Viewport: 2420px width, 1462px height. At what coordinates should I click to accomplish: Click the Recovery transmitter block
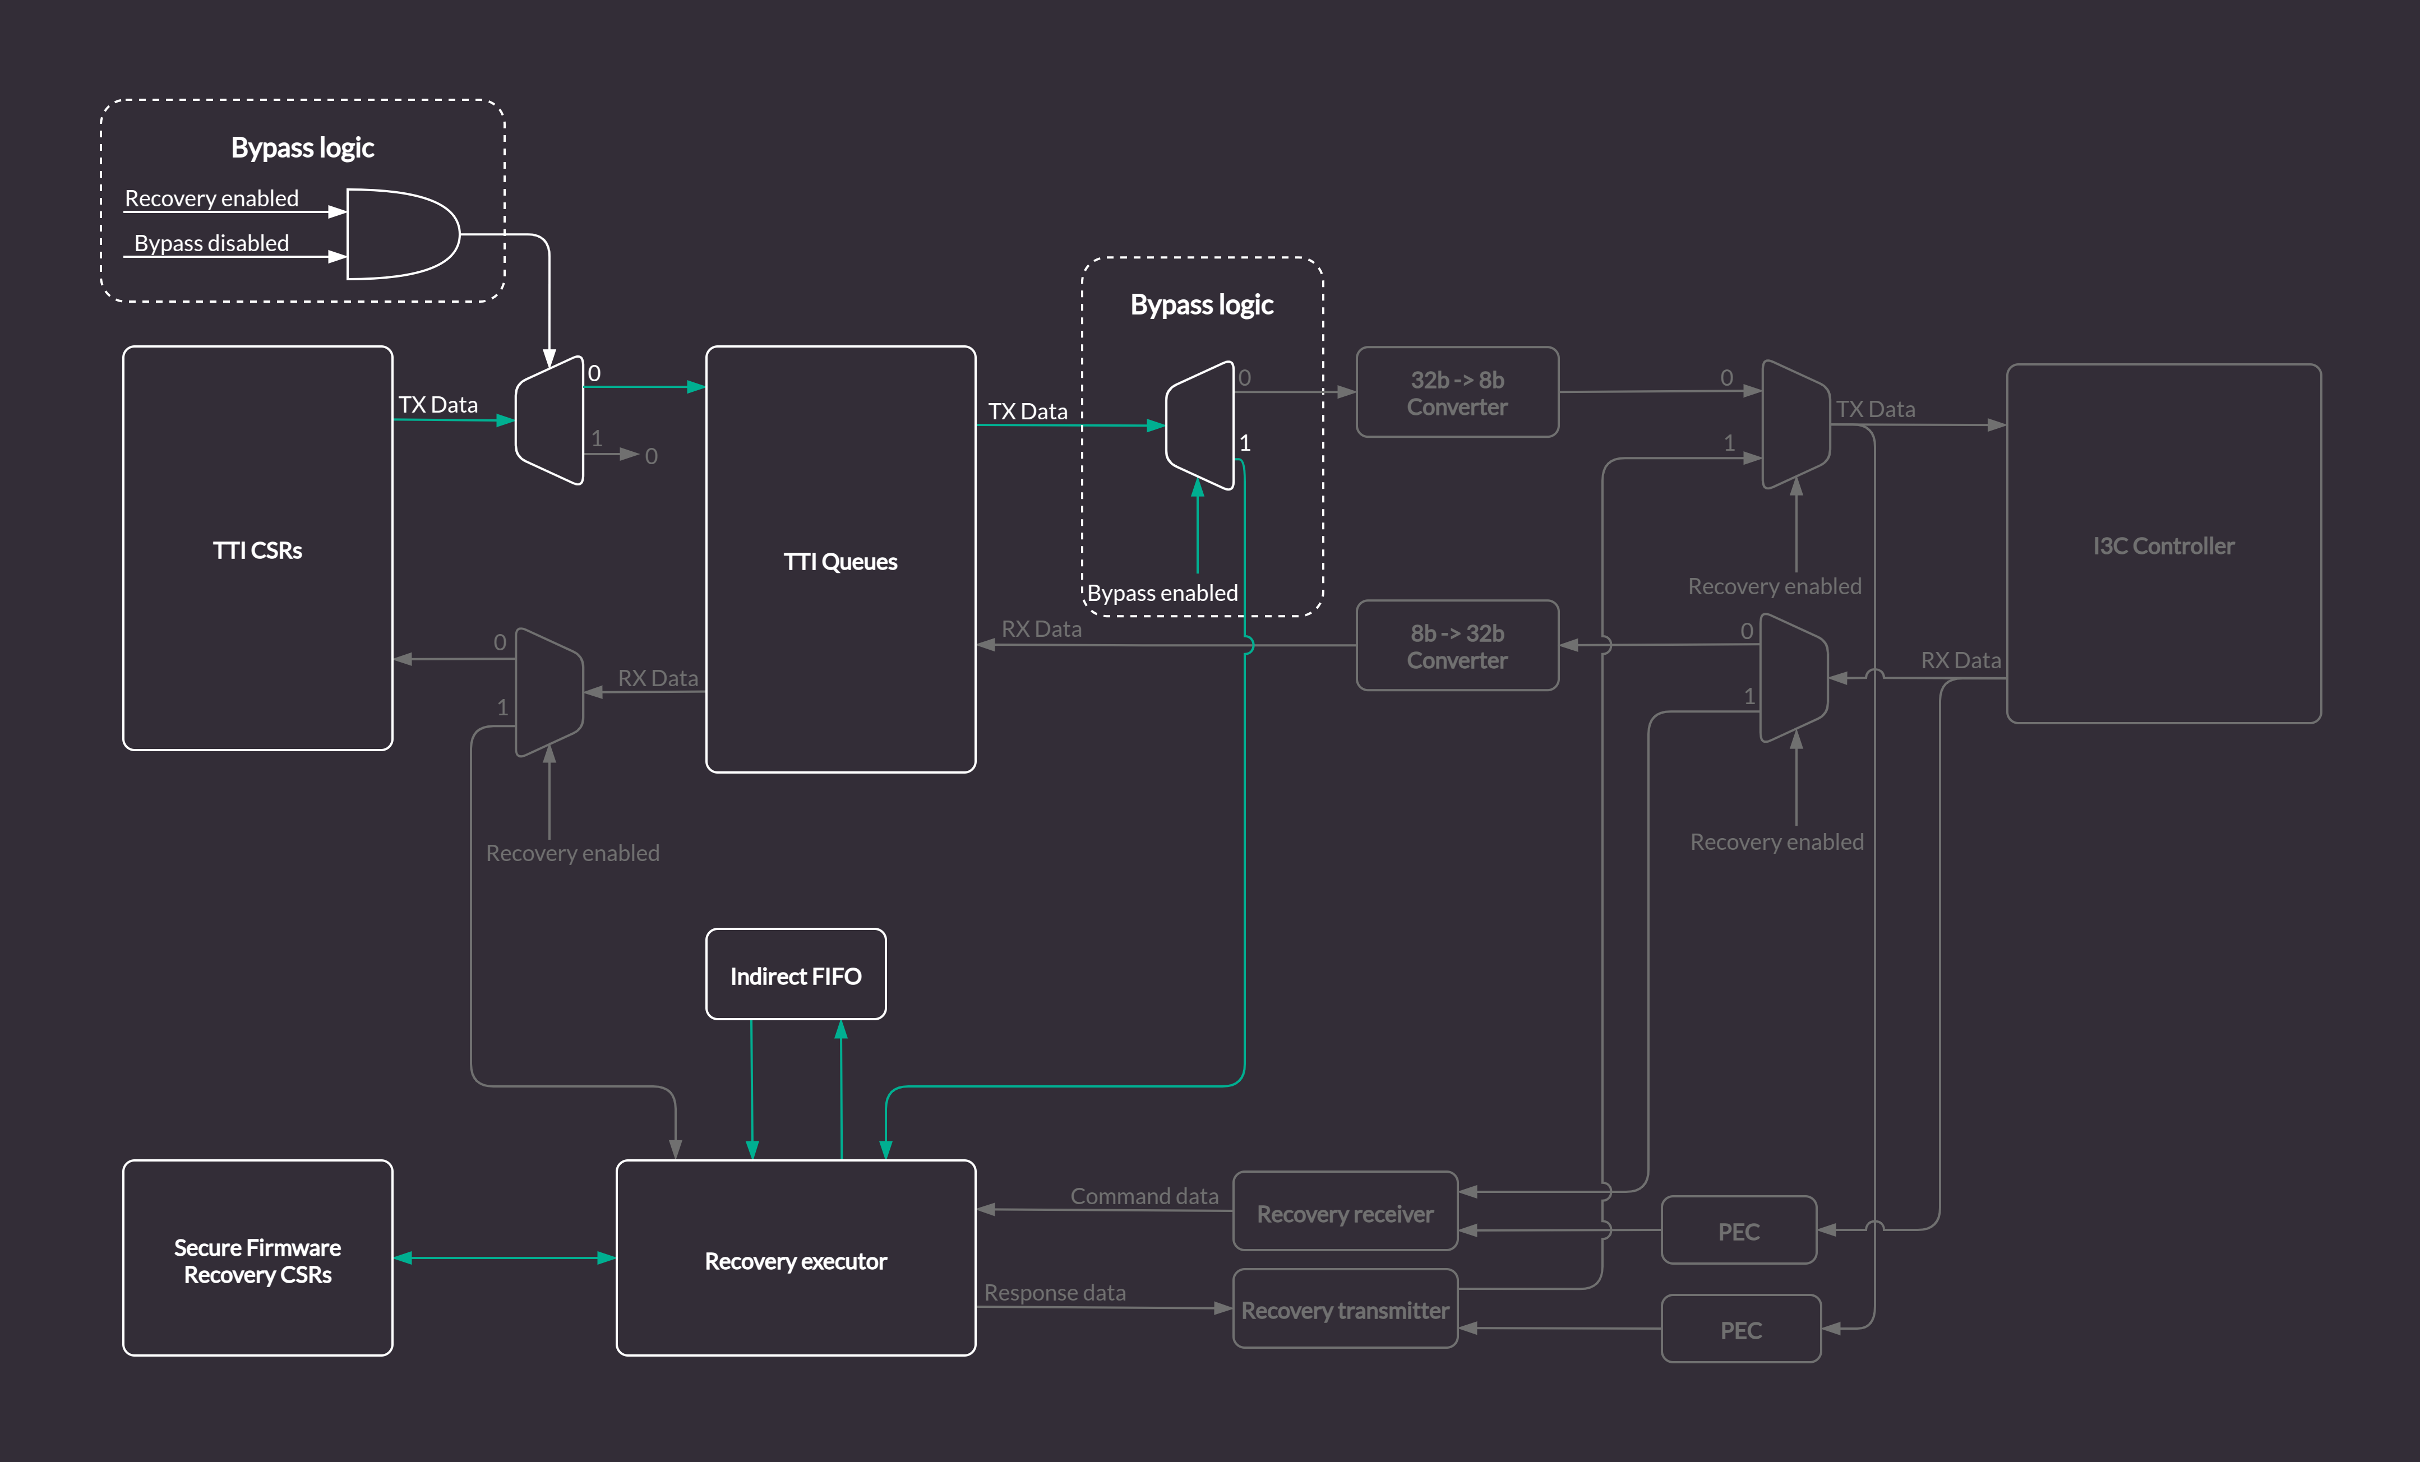coord(1345,1309)
